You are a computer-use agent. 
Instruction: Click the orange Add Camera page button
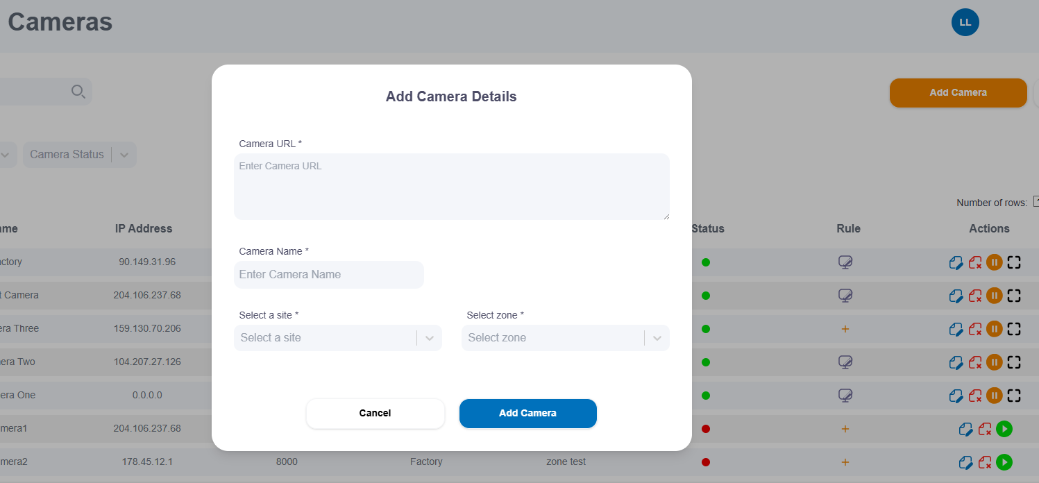pyautogui.click(x=958, y=93)
